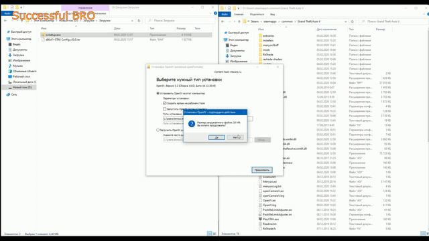The image size is (429, 241).
Task: Select the download OpenIV radio option
Action: (158, 130)
